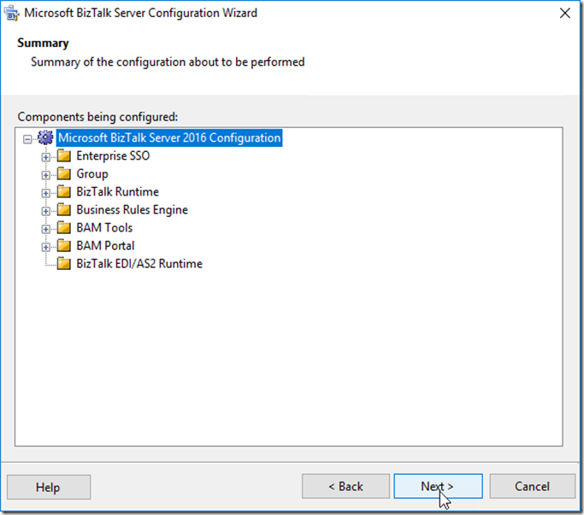This screenshot has height=515, width=584.
Task: Click 'Summary of the configuration about to be performed'
Action: click(168, 61)
